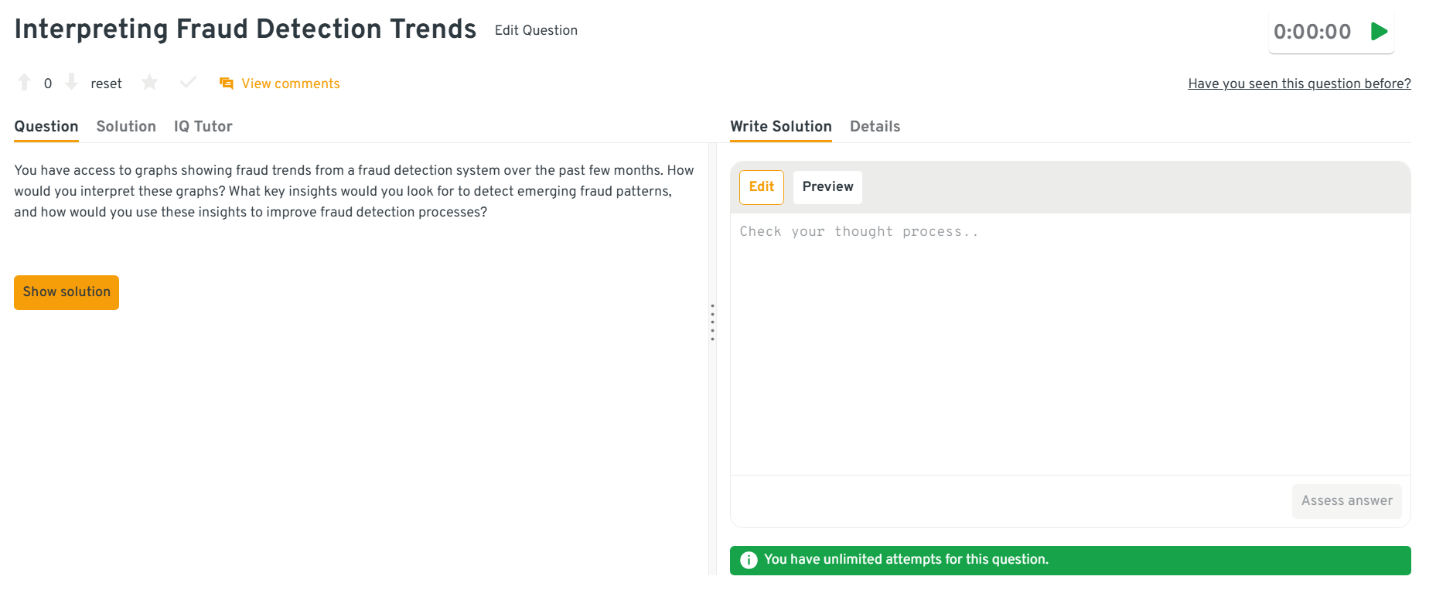
Task: Start the timer with play icon
Action: [1379, 32]
